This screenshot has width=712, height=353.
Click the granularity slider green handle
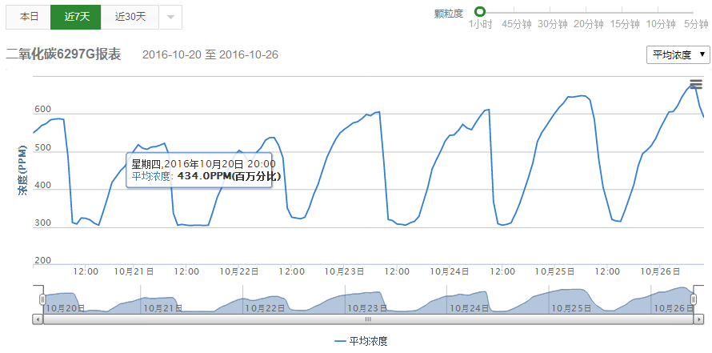tap(480, 11)
